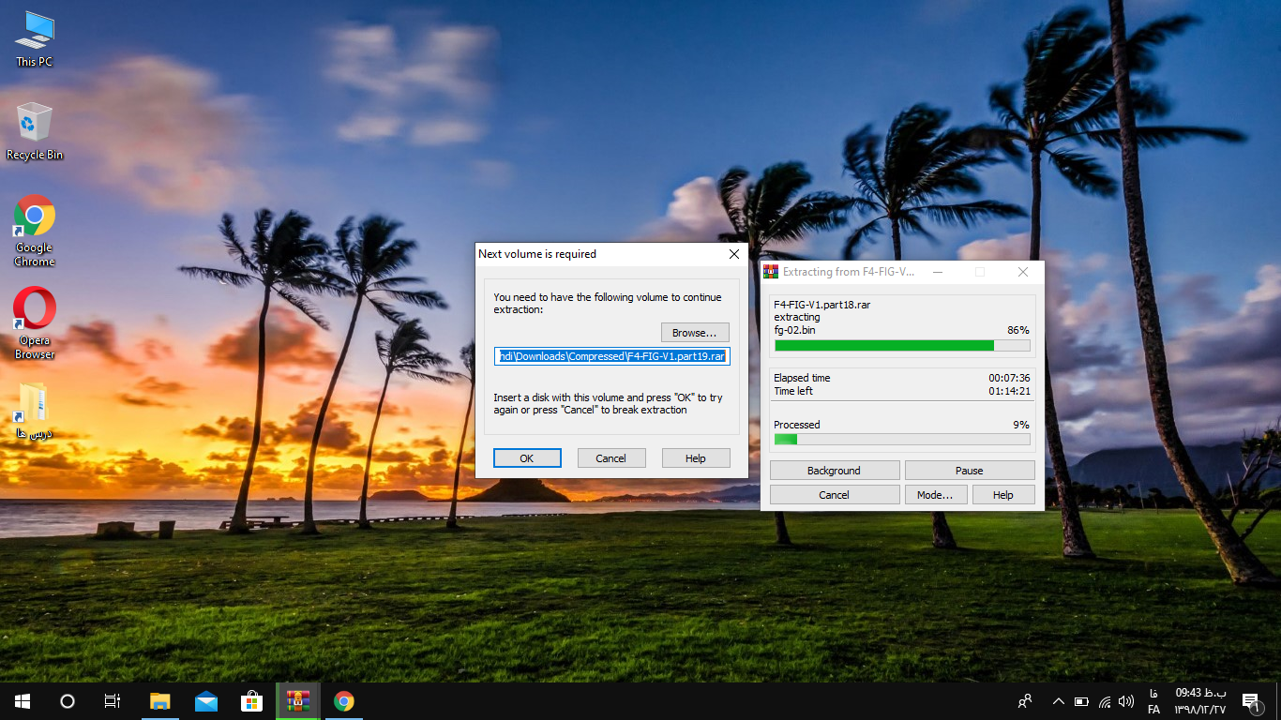Click the Mode... button in the extraction window
1281x720 pixels.
[935, 495]
